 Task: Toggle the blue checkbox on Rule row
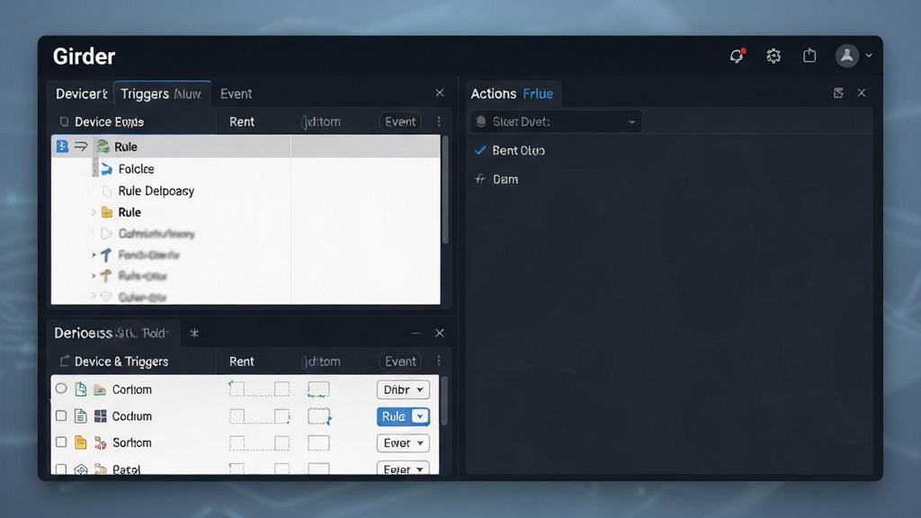pyautogui.click(x=62, y=147)
